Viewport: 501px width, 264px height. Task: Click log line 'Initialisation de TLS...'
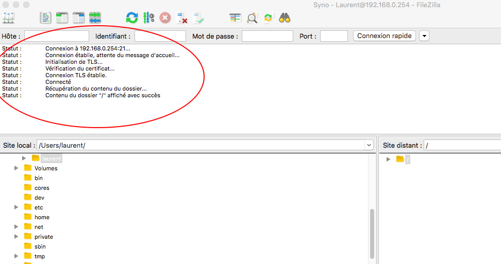(x=74, y=62)
